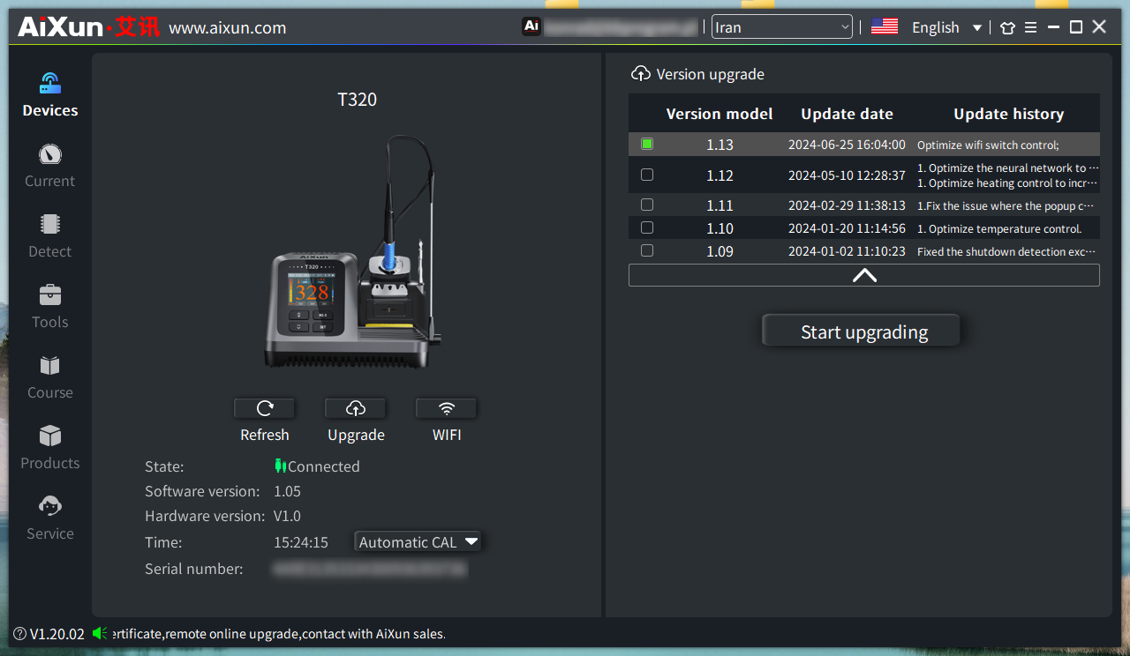Open the Automatic CAL dropdown
1130x656 pixels.
coord(418,542)
